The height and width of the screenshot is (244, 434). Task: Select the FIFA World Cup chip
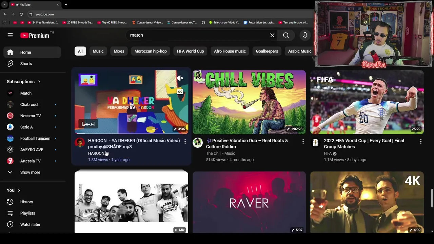(x=190, y=51)
